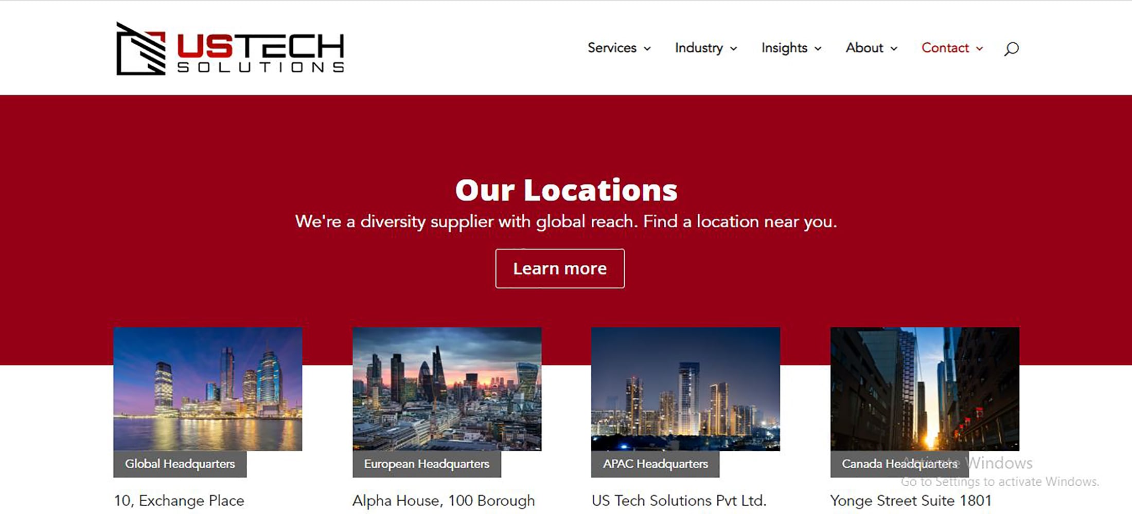
Task: Open the Global Headquarters skyline image
Action: pyautogui.click(x=208, y=389)
